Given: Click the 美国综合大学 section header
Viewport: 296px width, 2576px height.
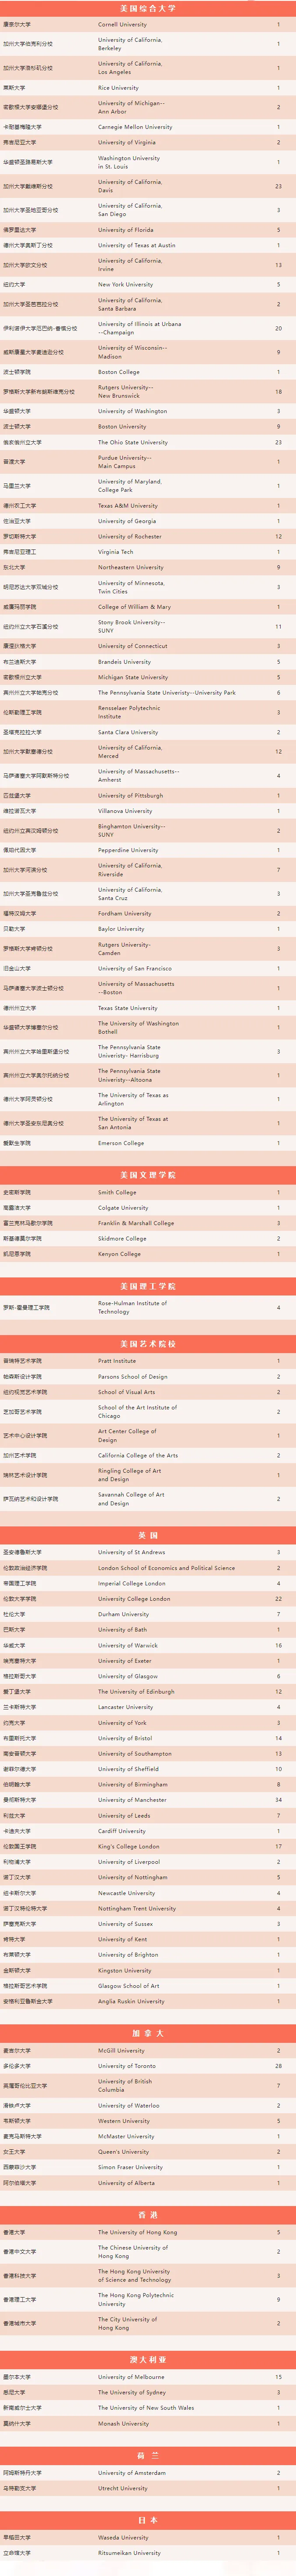Looking at the screenshot, I should click(147, 8).
